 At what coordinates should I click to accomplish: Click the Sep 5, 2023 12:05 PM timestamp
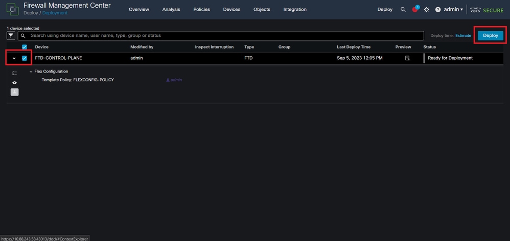click(x=360, y=58)
